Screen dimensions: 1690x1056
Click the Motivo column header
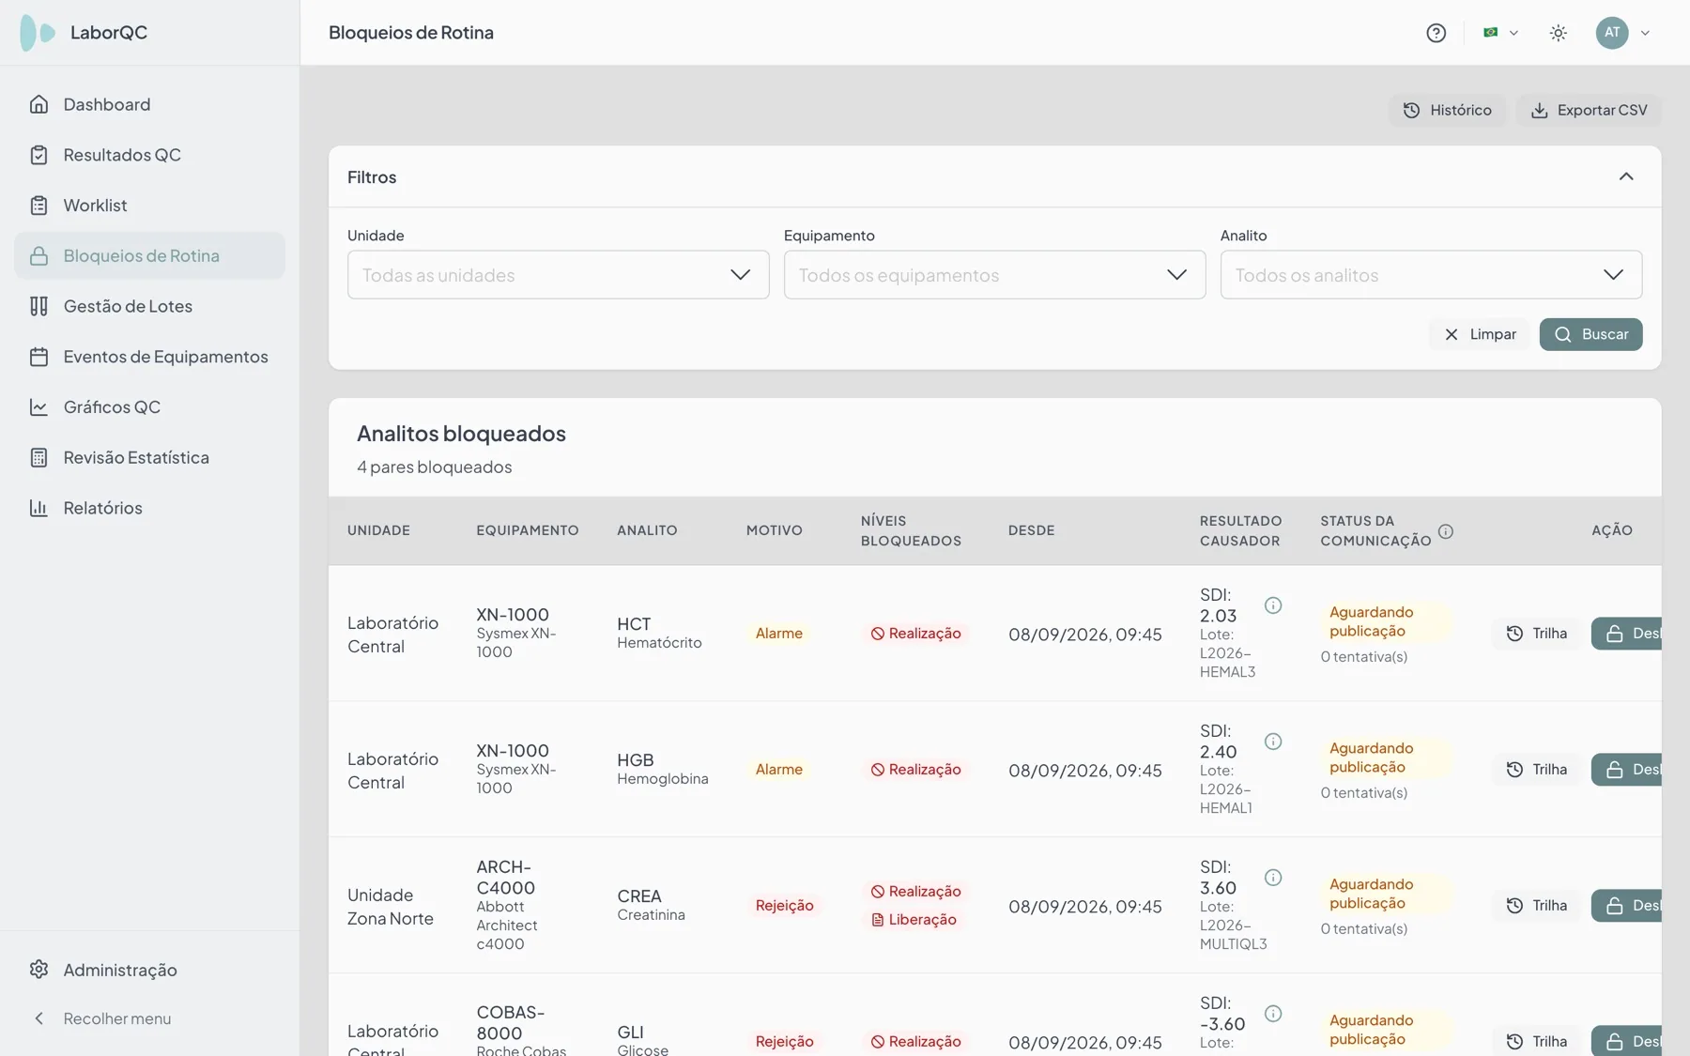tap(774, 531)
